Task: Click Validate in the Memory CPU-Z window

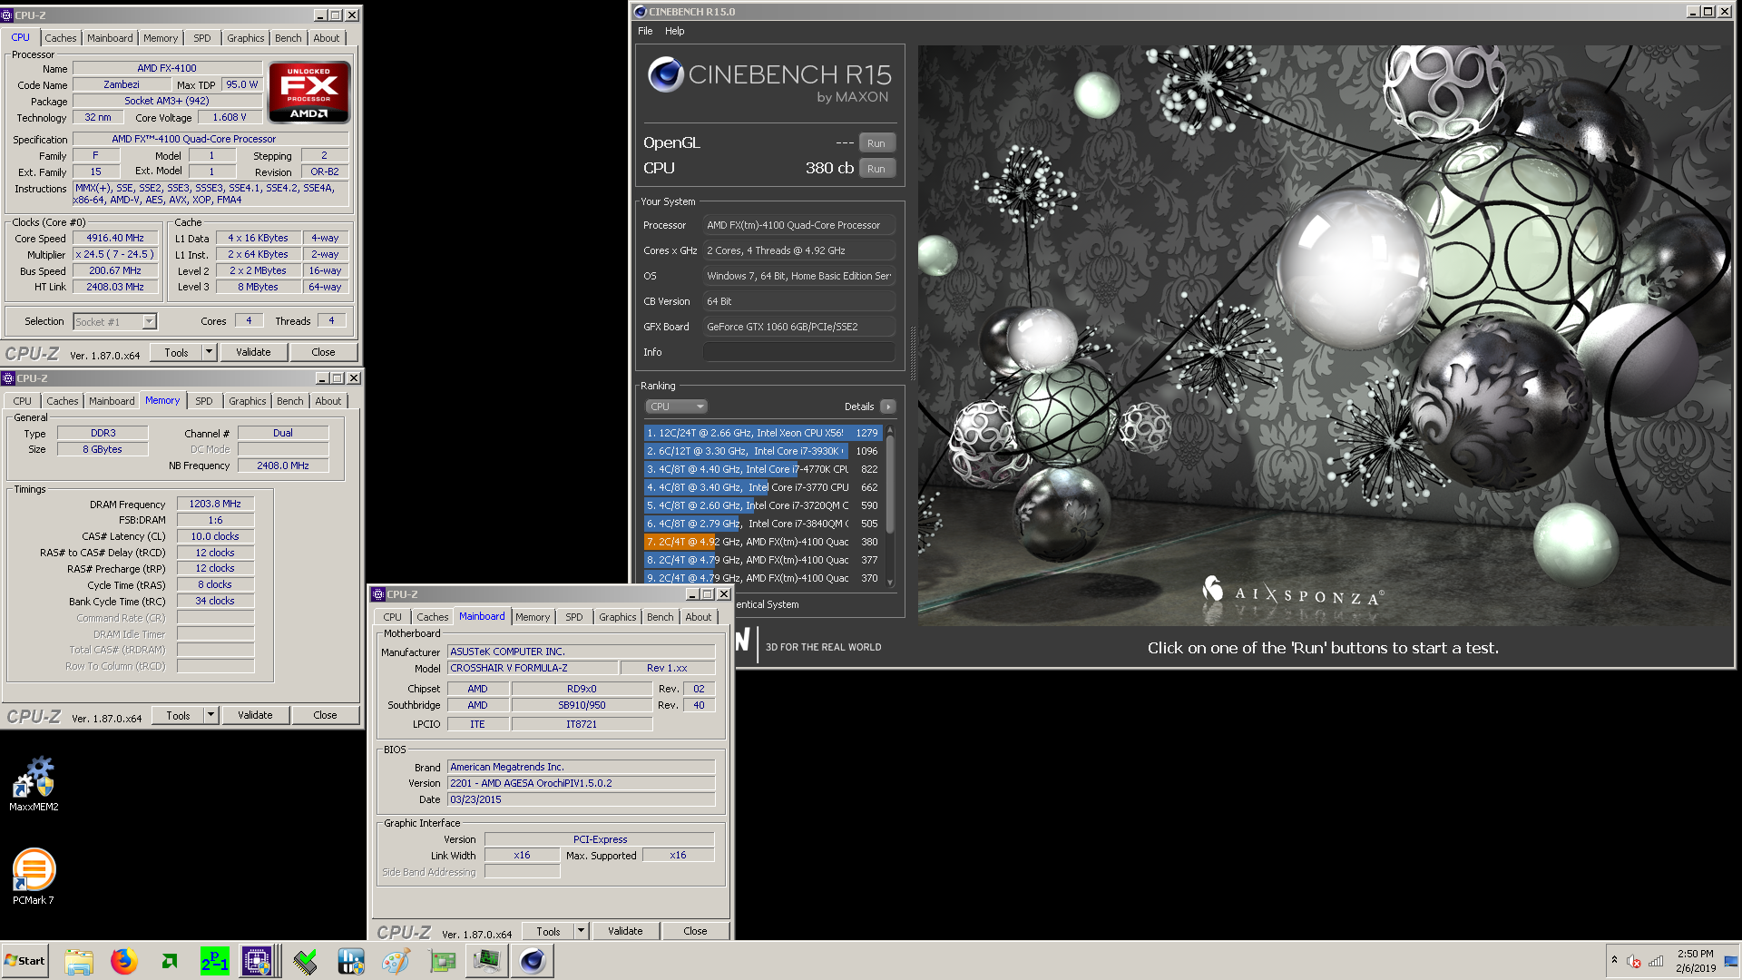Action: click(255, 715)
